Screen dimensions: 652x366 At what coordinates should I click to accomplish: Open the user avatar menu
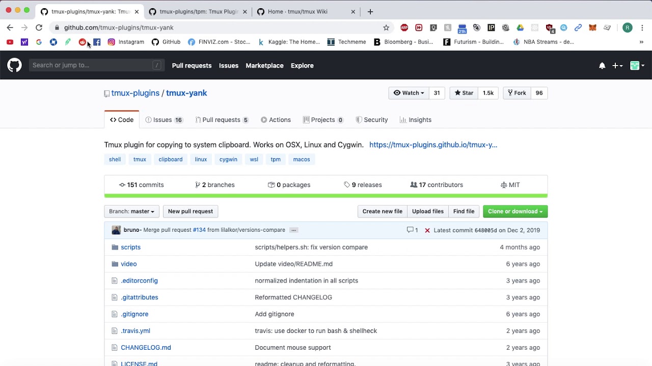637,66
